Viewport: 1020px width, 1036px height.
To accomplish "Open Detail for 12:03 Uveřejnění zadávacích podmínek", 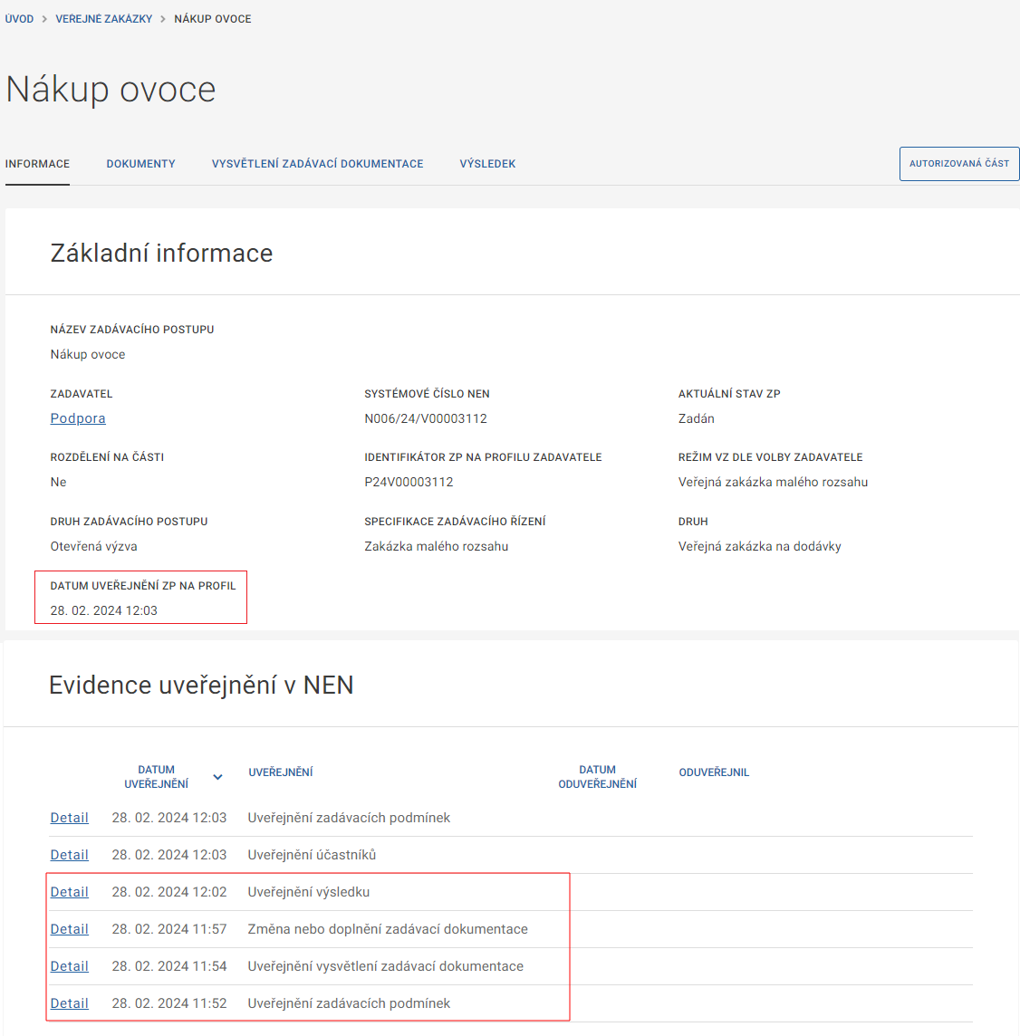I will [x=70, y=818].
